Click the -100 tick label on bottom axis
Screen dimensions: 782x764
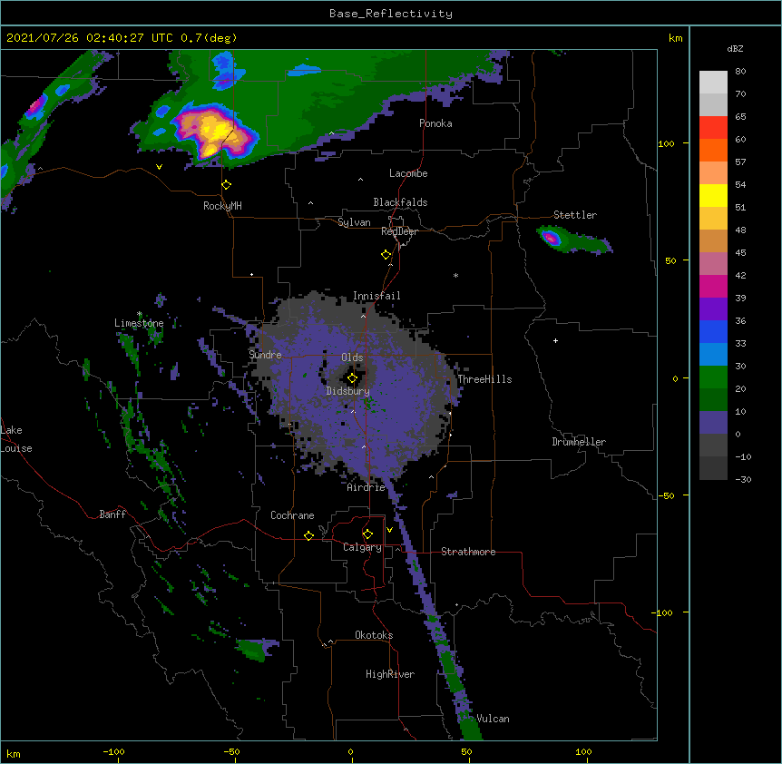click(x=113, y=751)
